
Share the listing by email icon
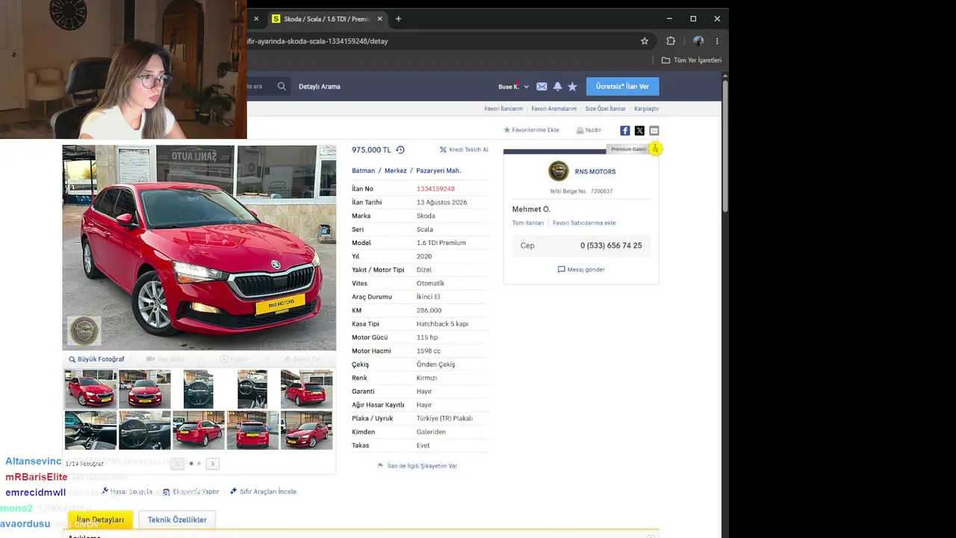click(654, 131)
